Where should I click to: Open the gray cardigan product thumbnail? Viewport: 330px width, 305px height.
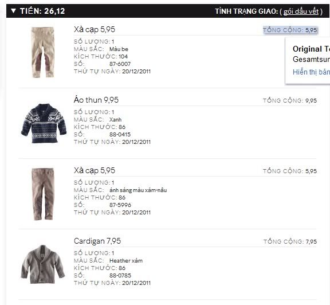click(43, 264)
